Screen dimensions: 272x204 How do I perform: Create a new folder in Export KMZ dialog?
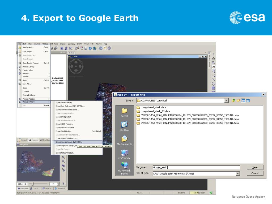[238, 100]
